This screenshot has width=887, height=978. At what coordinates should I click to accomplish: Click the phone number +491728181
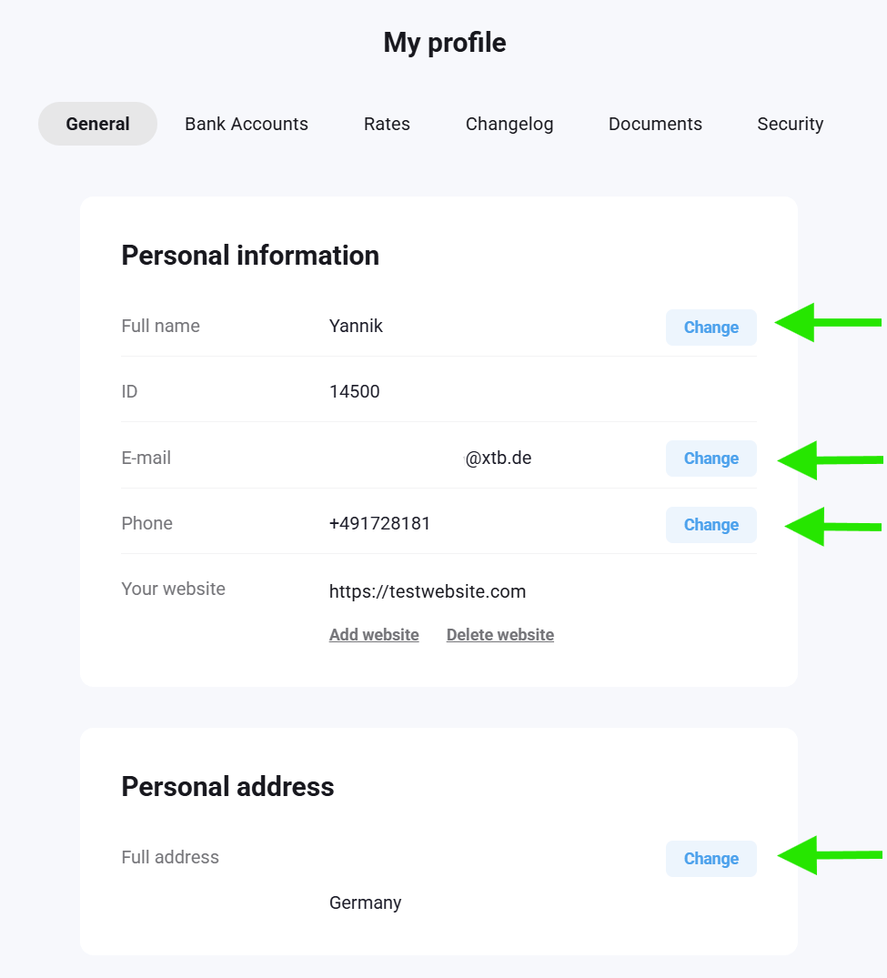pos(379,524)
